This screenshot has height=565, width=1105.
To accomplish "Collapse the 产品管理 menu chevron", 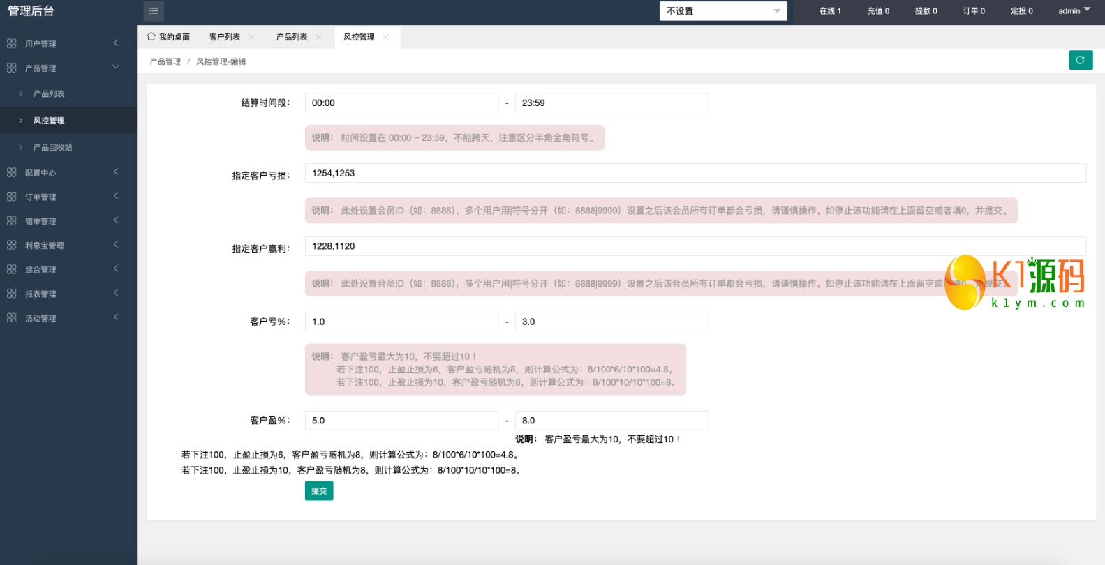I will point(116,67).
